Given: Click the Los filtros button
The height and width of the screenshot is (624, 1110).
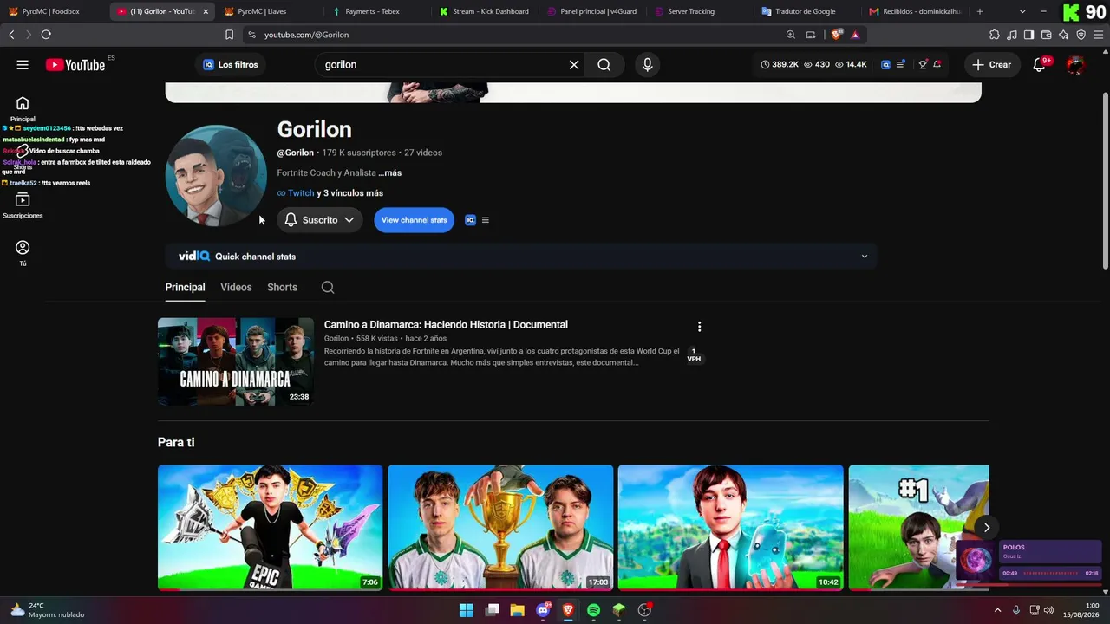Looking at the screenshot, I should coord(231,65).
